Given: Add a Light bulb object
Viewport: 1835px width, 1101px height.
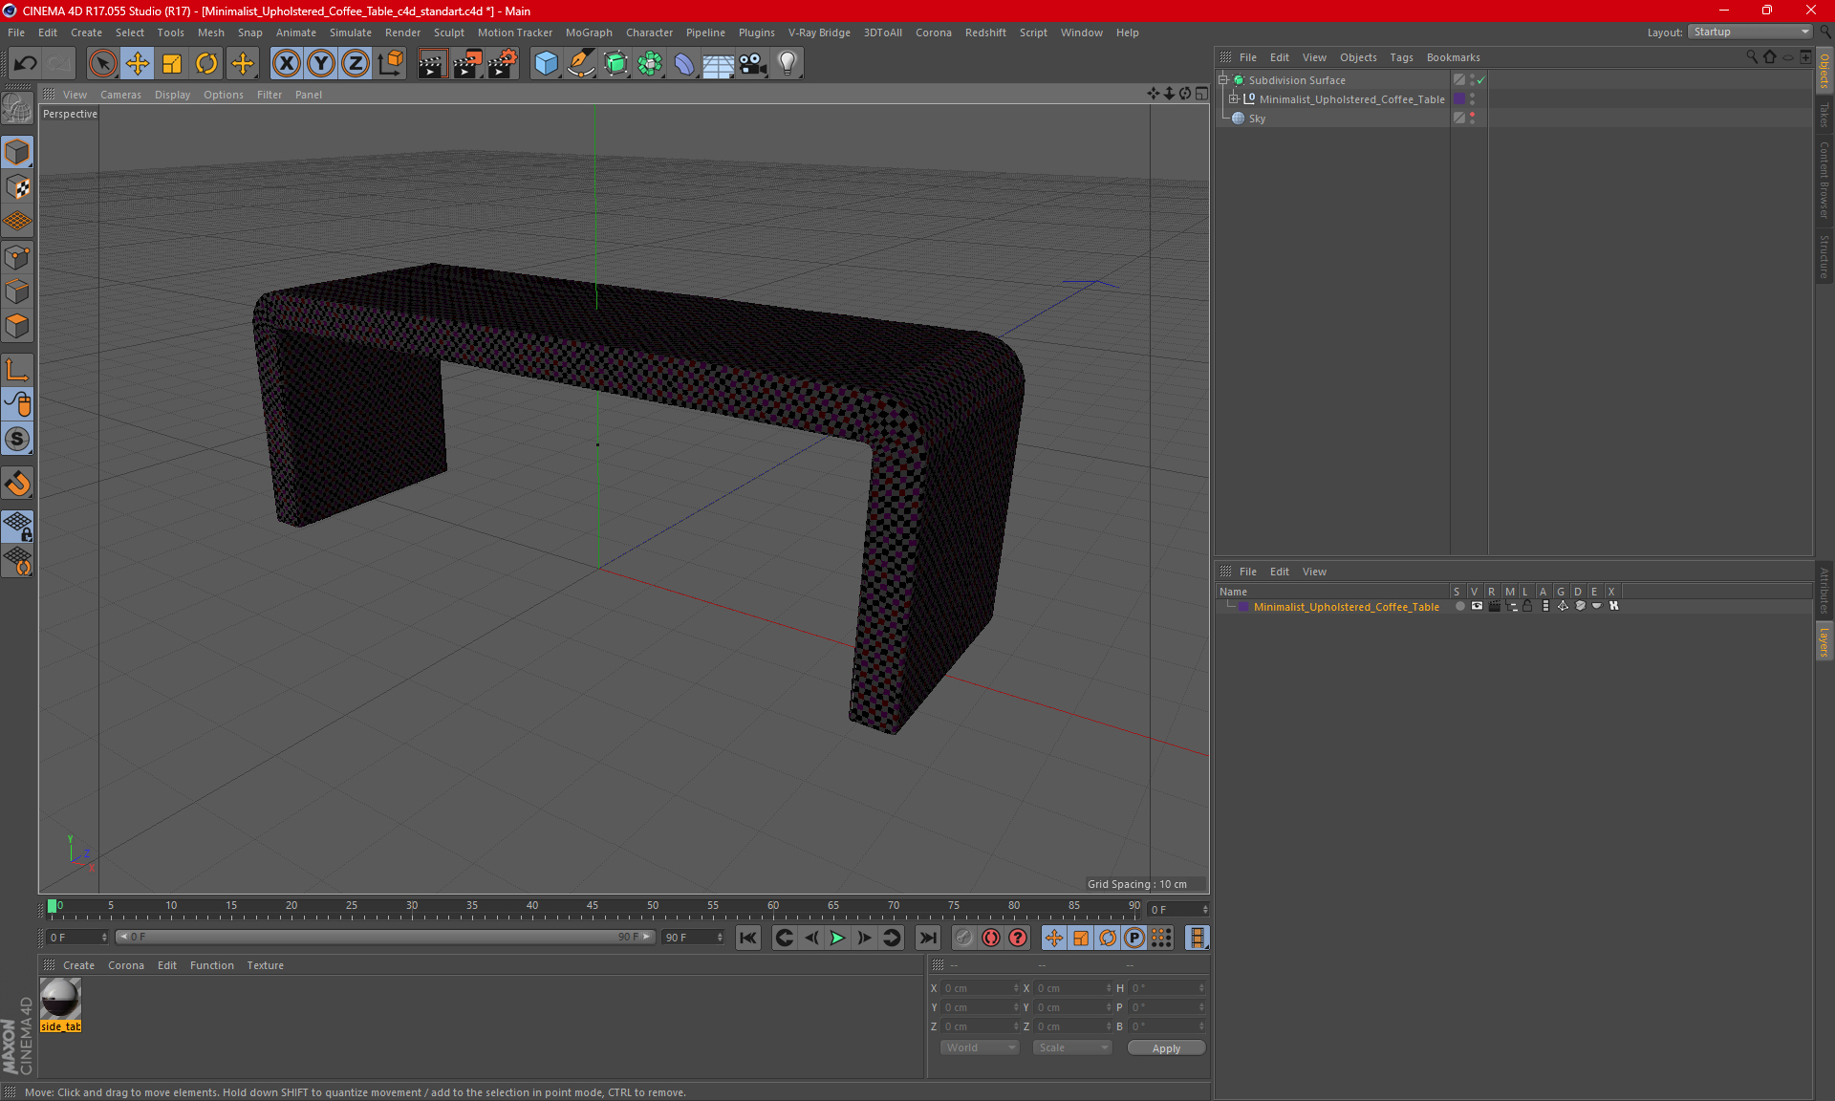Looking at the screenshot, I should point(788,64).
